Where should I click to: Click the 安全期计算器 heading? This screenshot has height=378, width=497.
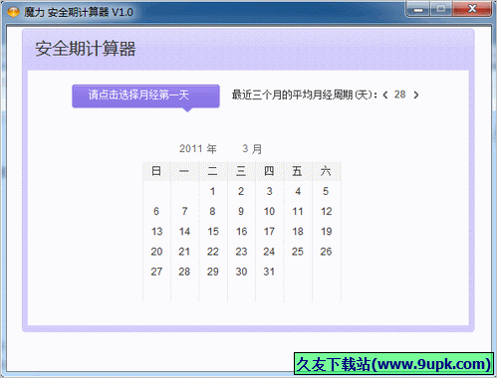pos(86,49)
